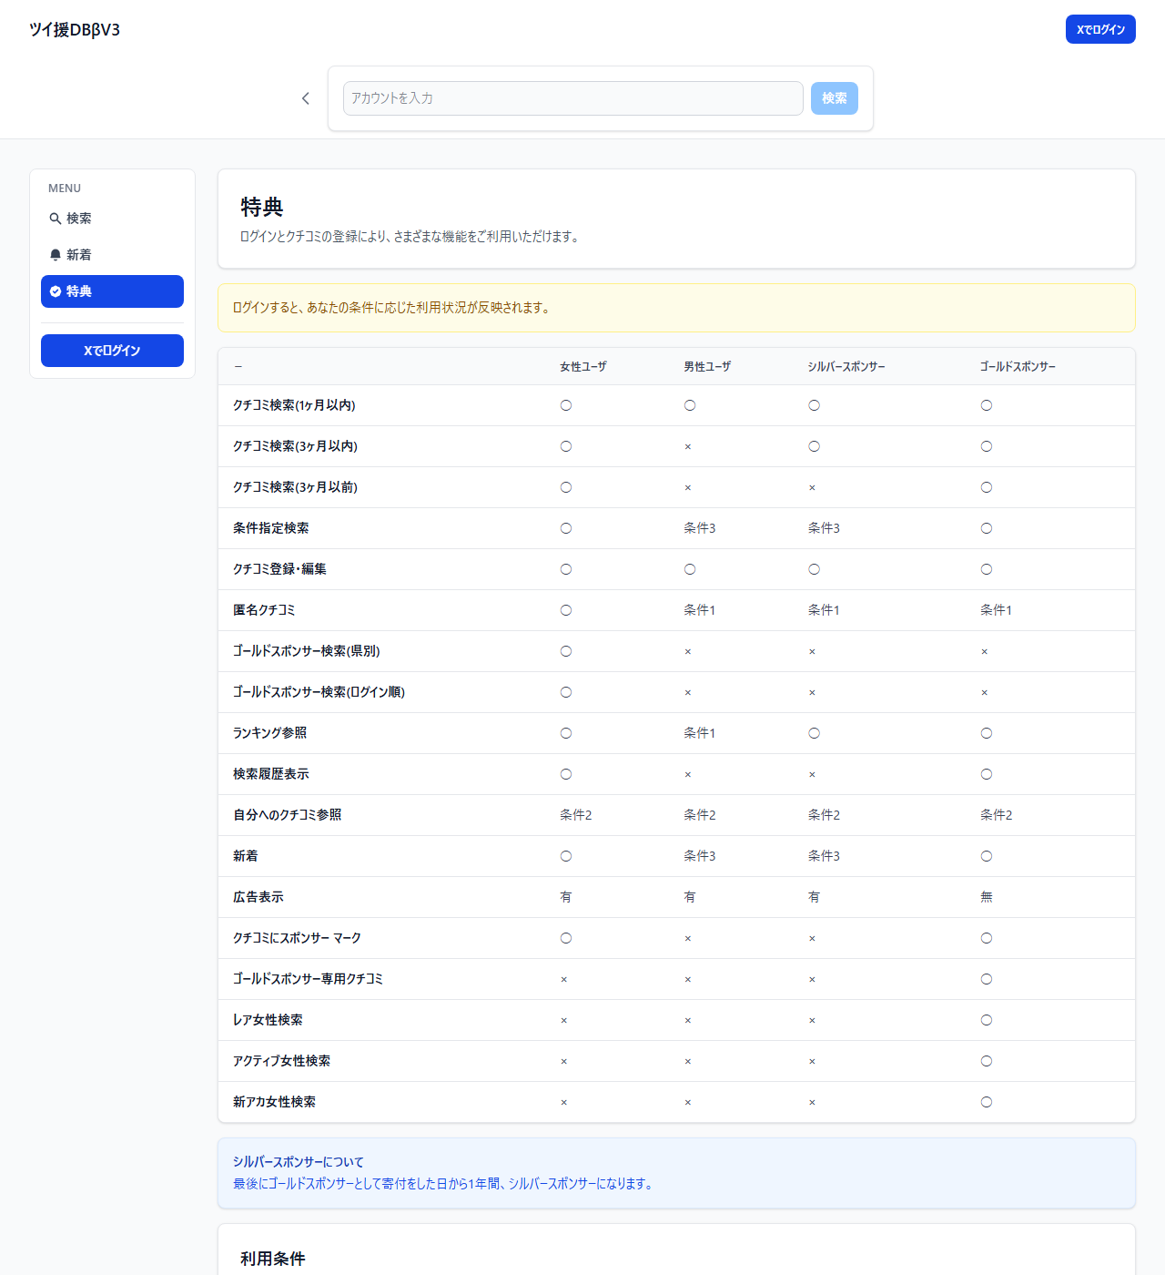The image size is (1165, 1275).
Task: Click row label 検索履歴表示
Action: tap(270, 774)
